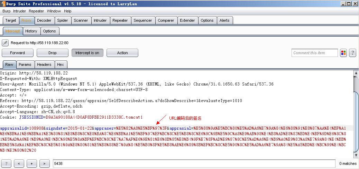The width and height of the screenshot is (359, 169).
Task: Open the proxy Options sub-tab
Action: [49, 31]
